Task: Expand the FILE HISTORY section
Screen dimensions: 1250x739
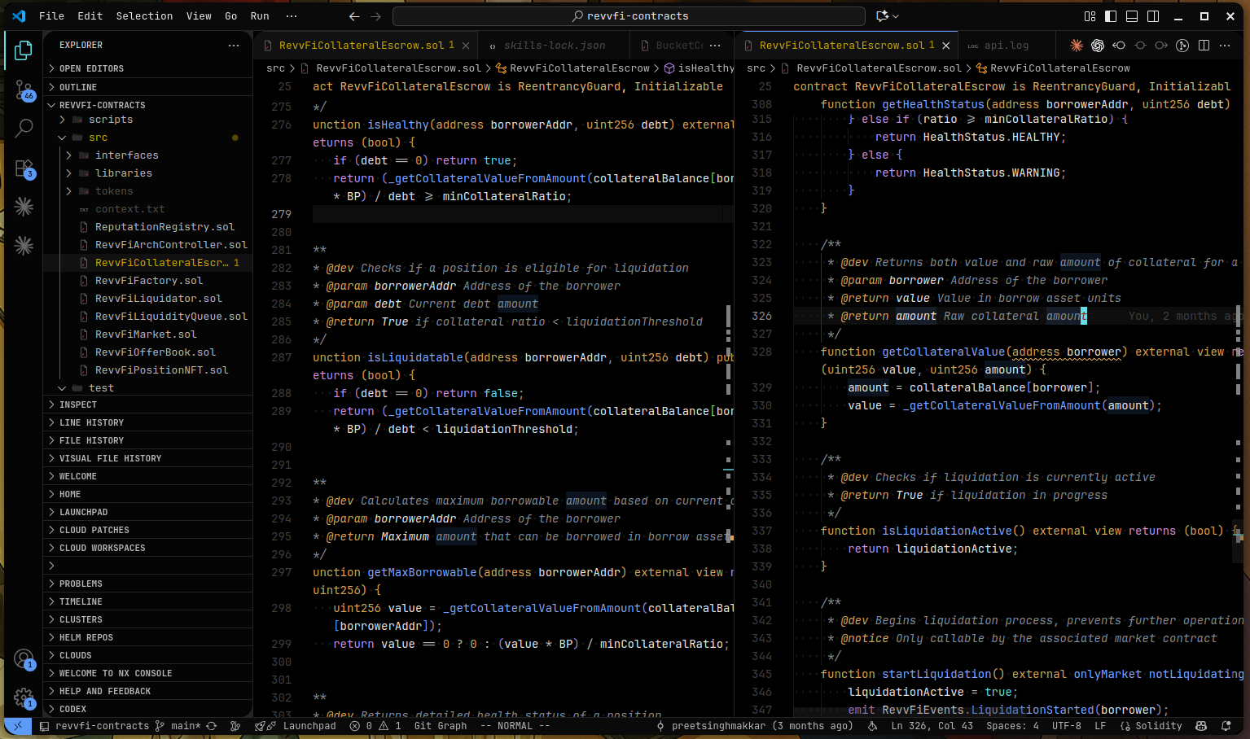Action: click(148, 440)
